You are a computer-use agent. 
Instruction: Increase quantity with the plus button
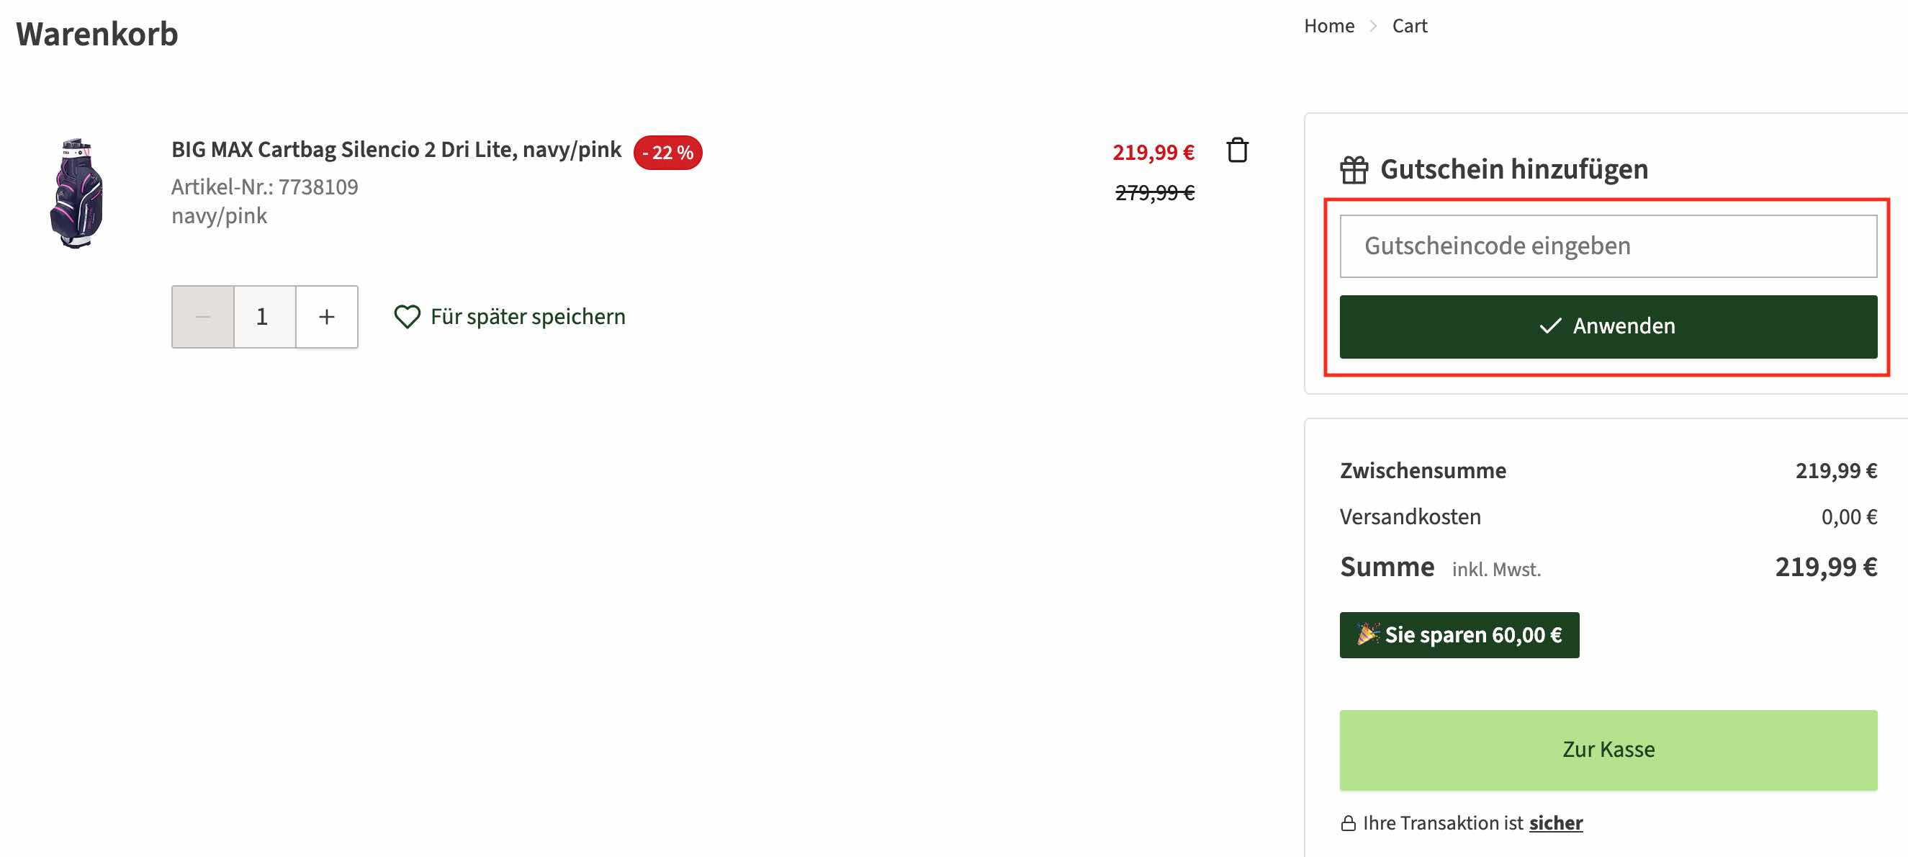(327, 317)
